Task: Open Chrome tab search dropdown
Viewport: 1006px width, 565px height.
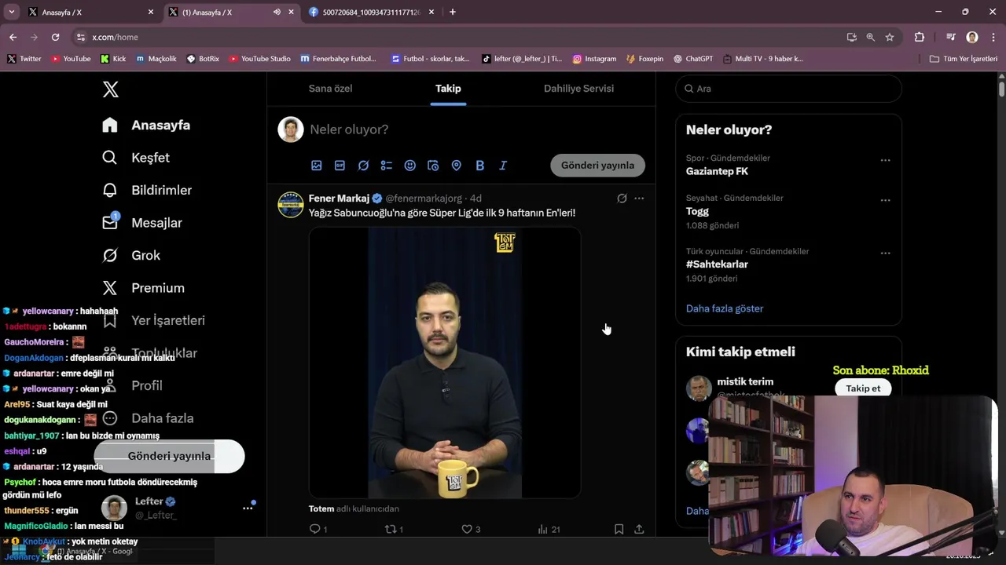Action: tap(12, 12)
